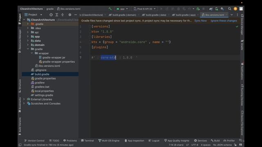
Task: Select gradle-wrapper.jar in tree
Action: (x=52, y=58)
